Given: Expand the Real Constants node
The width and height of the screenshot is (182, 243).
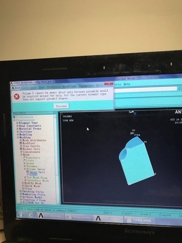Looking at the screenshot, I should pyautogui.click(x=18, y=126).
